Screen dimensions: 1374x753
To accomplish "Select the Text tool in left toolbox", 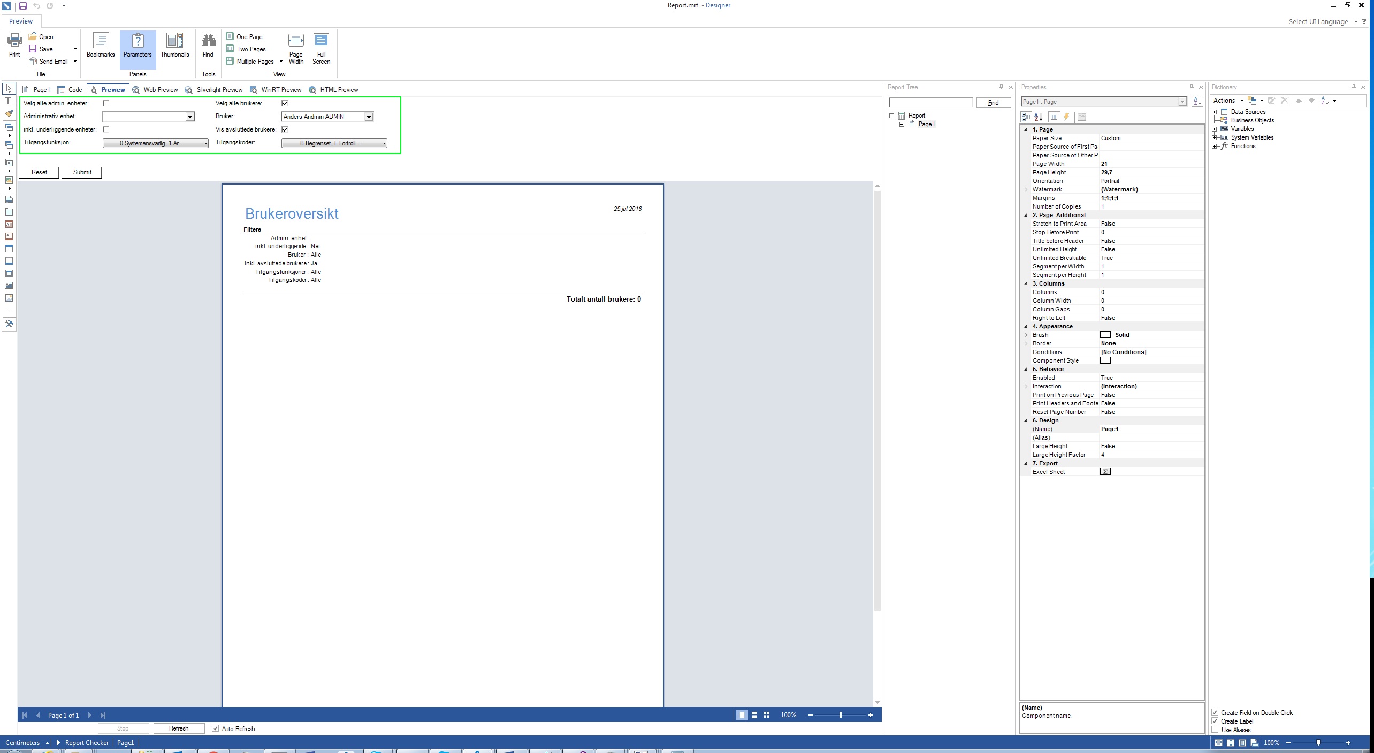I will click(9, 101).
